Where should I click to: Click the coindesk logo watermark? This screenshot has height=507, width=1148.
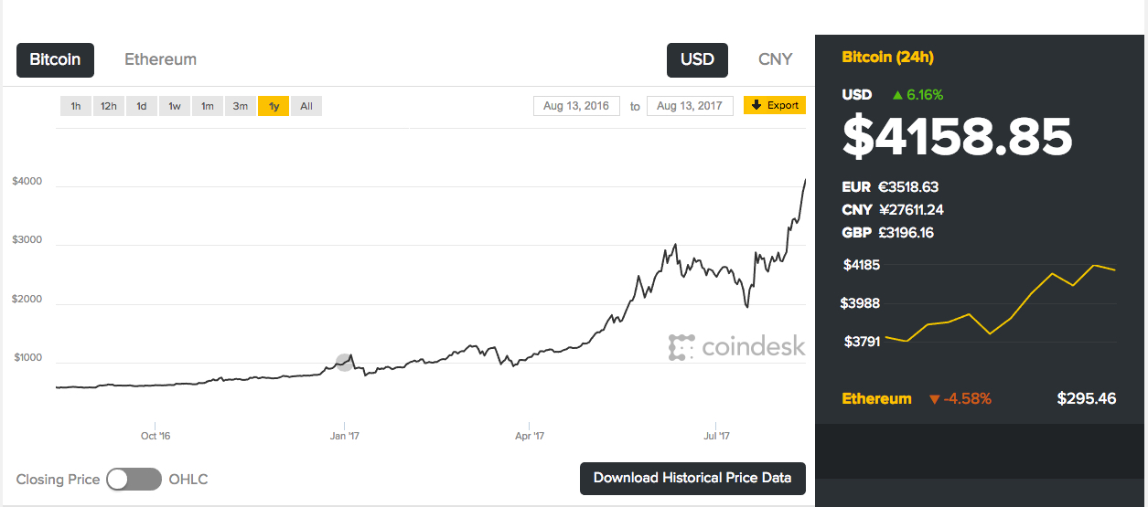[x=737, y=347]
